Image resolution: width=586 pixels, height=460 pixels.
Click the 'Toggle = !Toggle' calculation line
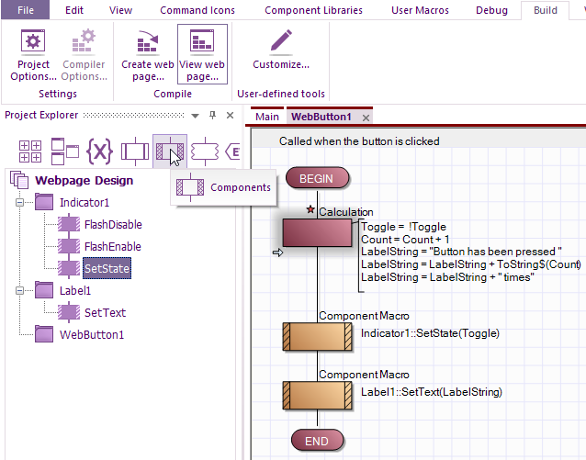[x=403, y=227]
